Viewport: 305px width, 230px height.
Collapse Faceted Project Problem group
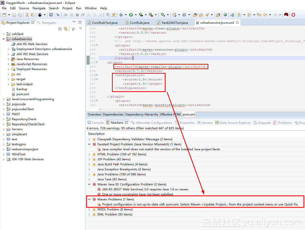[x=89, y=144]
